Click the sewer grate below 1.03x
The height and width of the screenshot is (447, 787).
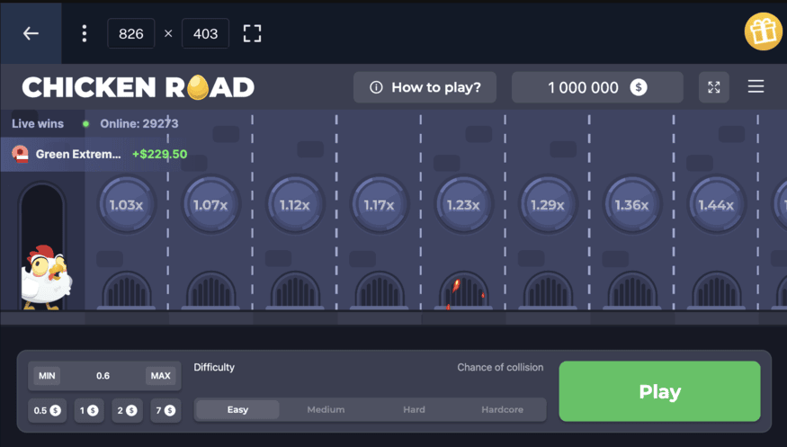[x=127, y=291]
